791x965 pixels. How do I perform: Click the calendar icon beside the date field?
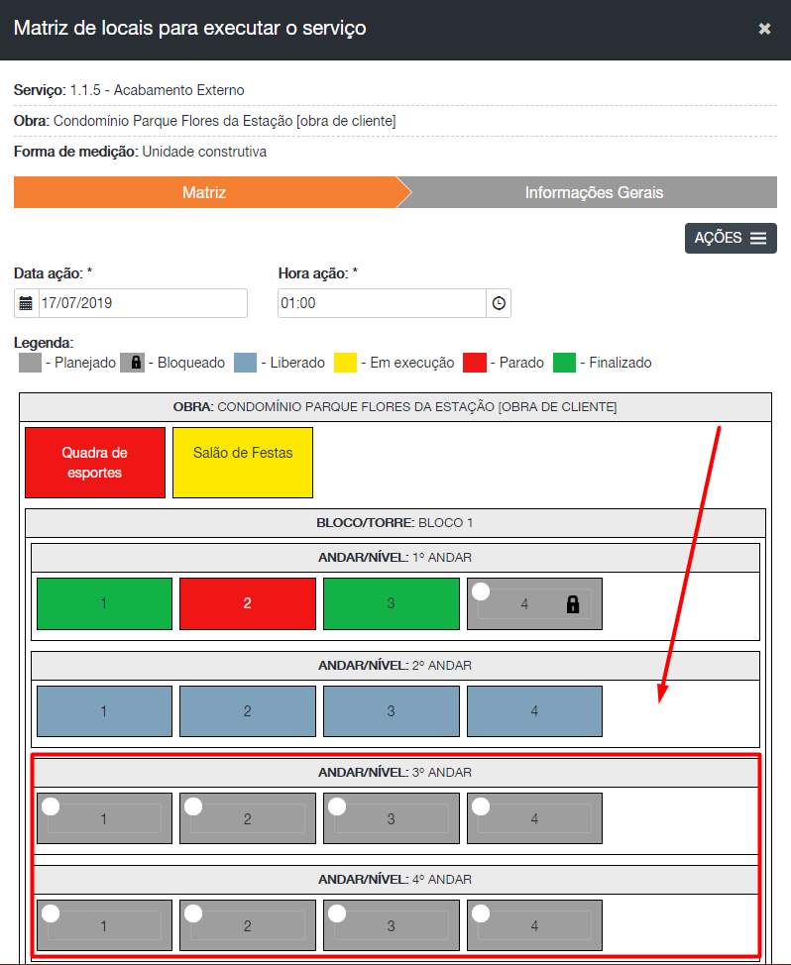pyautogui.click(x=27, y=303)
